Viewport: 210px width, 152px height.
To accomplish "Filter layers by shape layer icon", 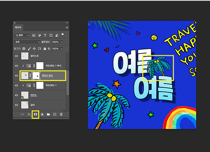I will (x=51, y=35).
